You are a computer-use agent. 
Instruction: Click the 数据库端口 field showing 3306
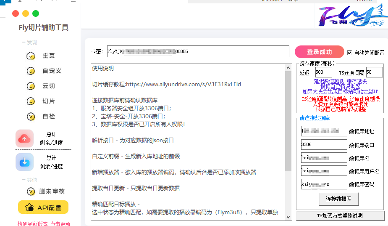pos(324,145)
